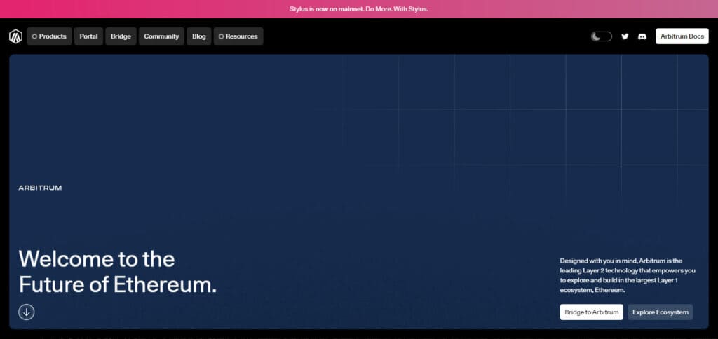This screenshot has width=718, height=339.
Task: Click the Explore Ecosystem button
Action: (x=661, y=312)
